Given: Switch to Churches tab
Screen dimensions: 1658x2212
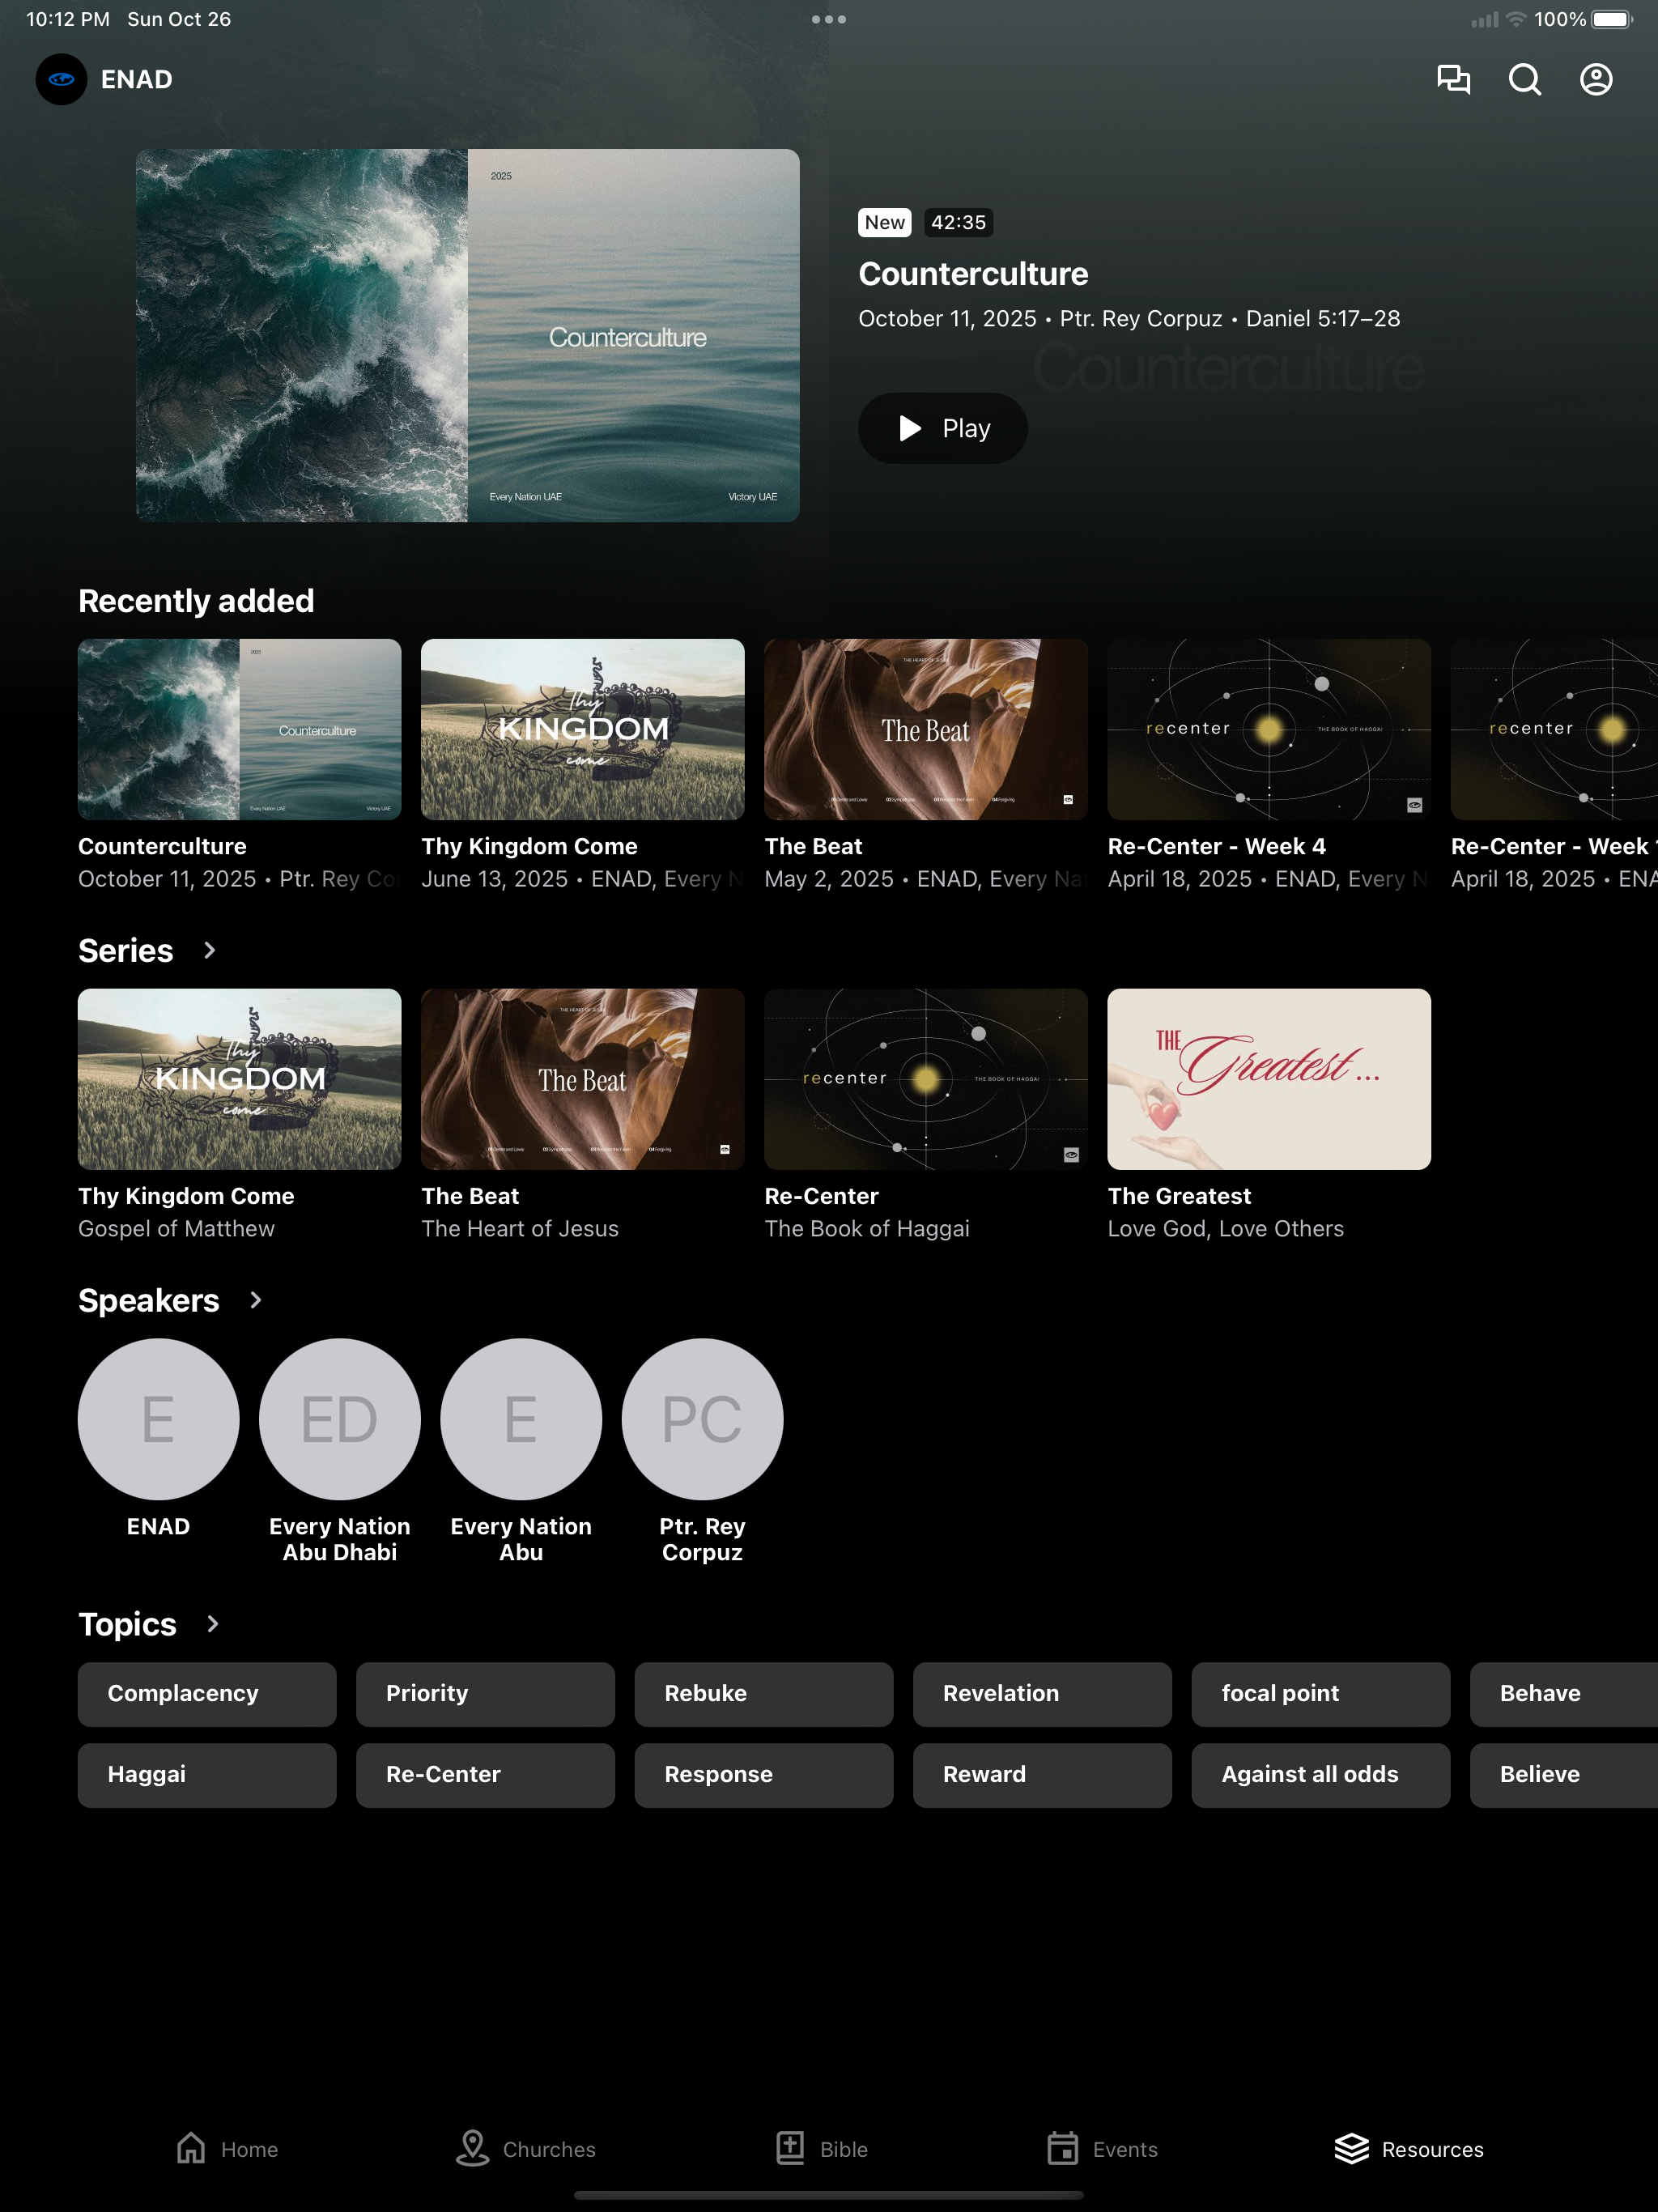Looking at the screenshot, I should 526,2149.
